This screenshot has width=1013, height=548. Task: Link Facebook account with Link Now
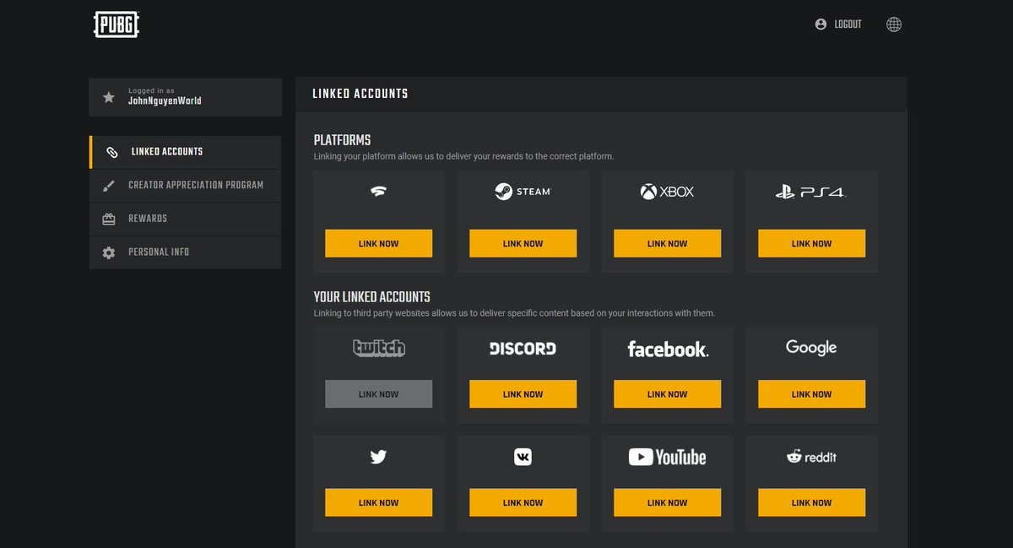tap(667, 393)
